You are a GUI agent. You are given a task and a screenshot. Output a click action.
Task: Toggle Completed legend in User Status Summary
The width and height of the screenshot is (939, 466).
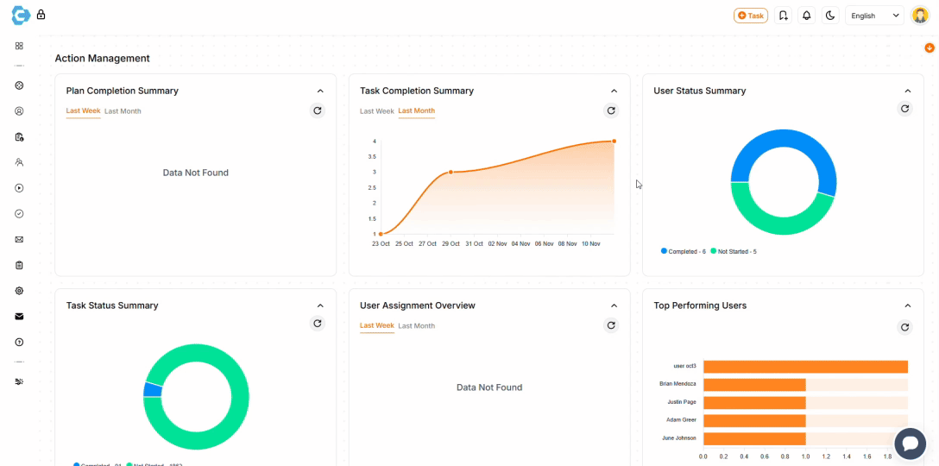pos(684,251)
